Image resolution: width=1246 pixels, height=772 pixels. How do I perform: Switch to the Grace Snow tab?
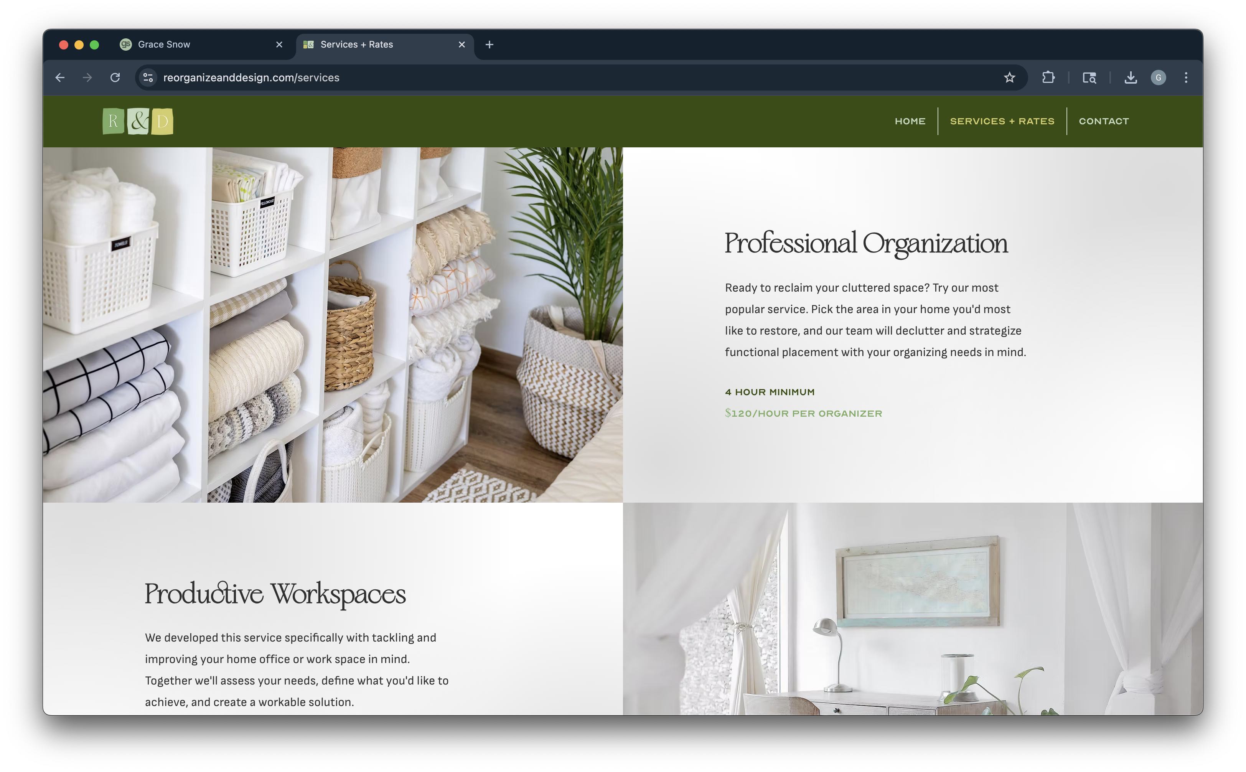click(194, 45)
